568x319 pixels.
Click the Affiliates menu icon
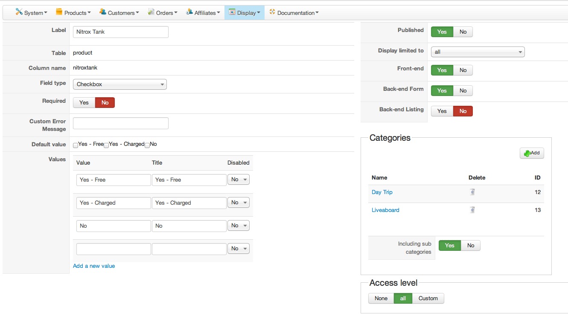tap(189, 12)
